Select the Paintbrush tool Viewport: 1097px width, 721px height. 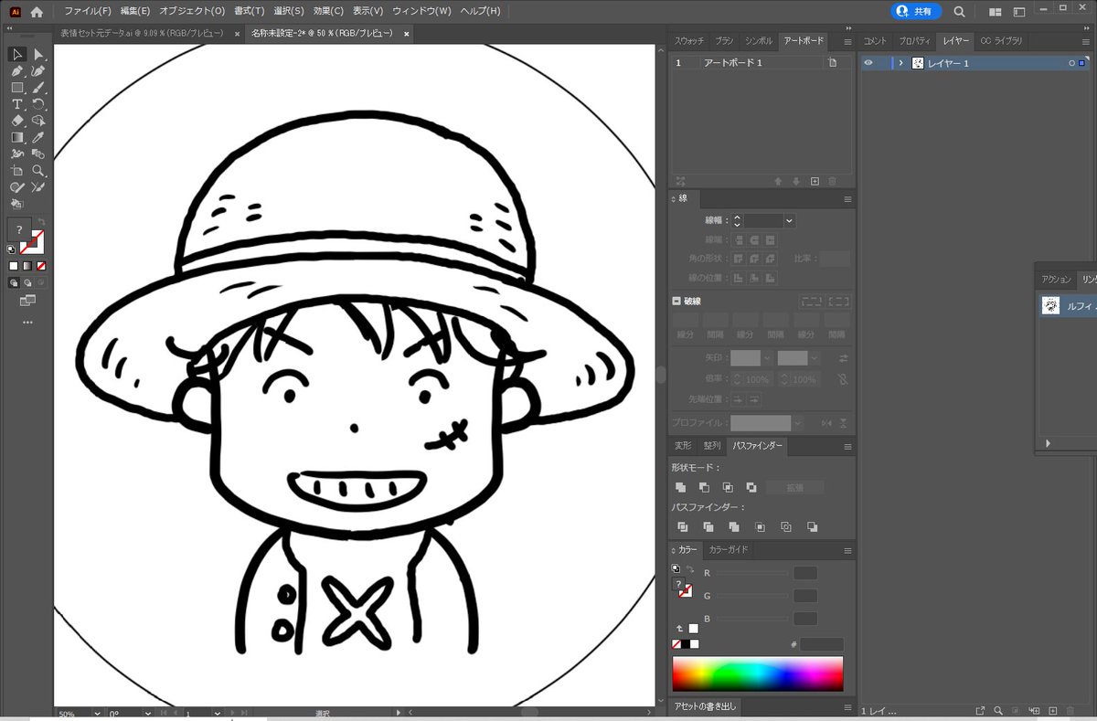38,88
